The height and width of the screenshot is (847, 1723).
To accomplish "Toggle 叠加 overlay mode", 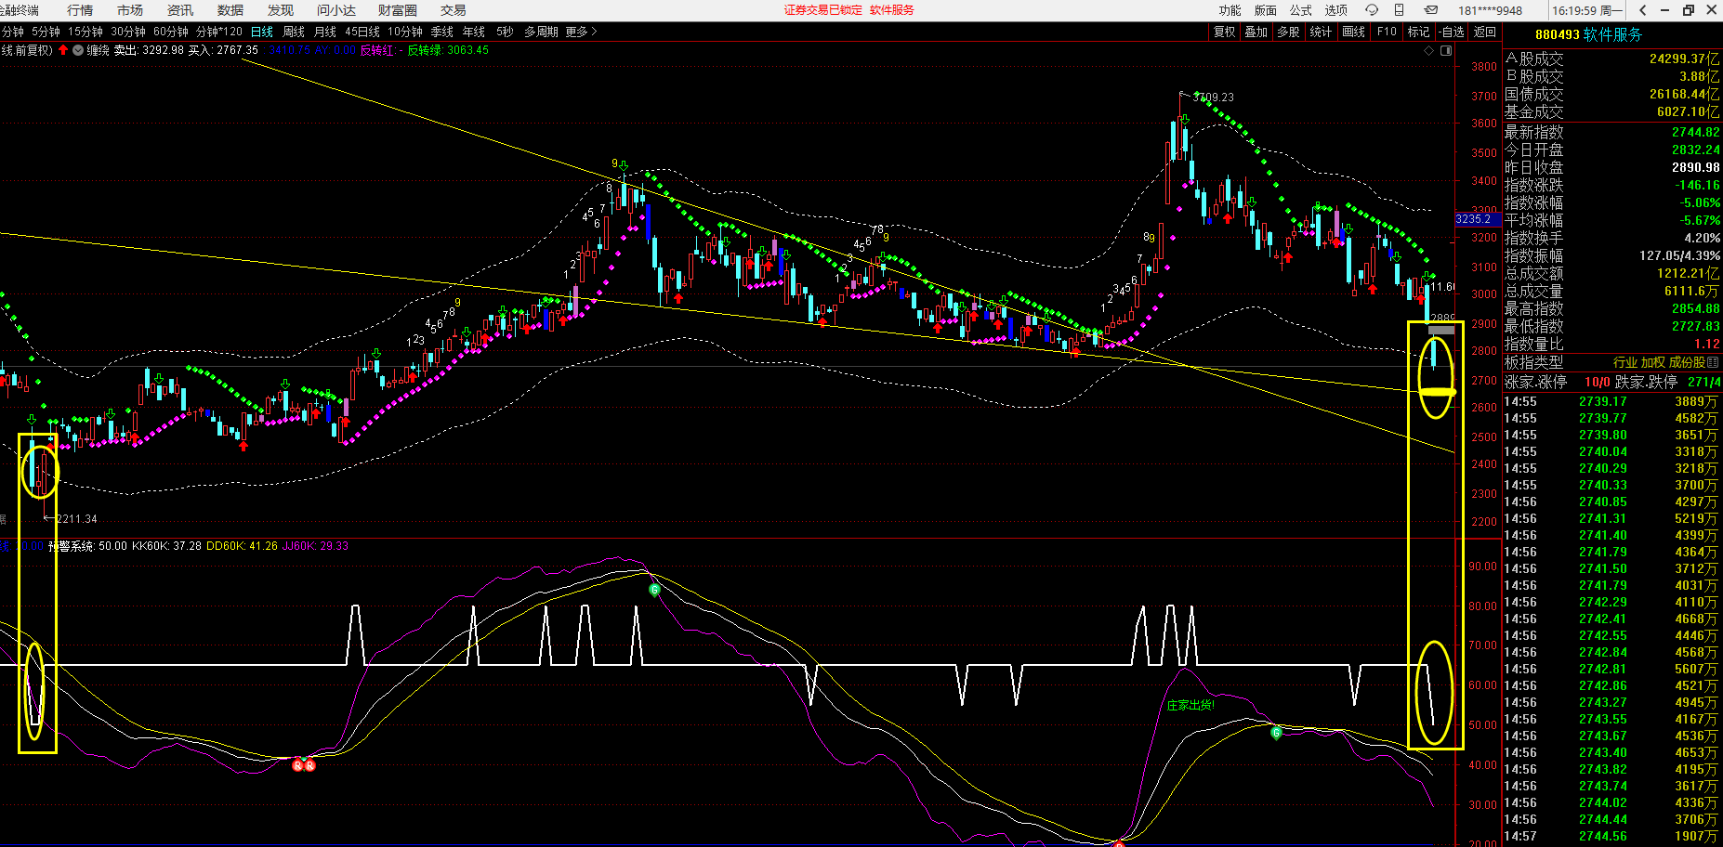I will tap(1256, 32).
